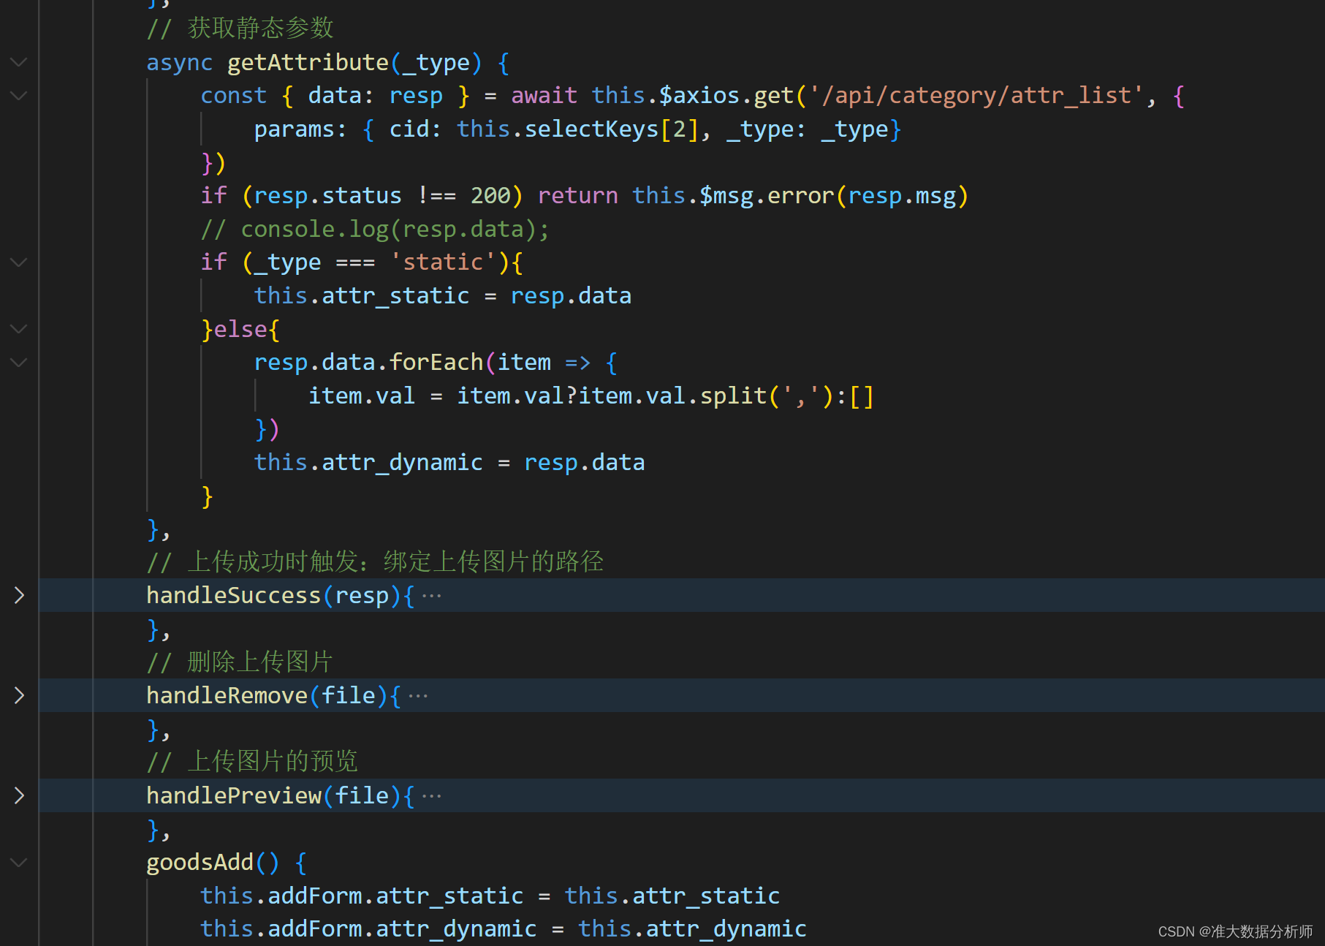The width and height of the screenshot is (1325, 946).
Task: Click the ellipsis after handleRemove(file){
Action: click(x=418, y=697)
